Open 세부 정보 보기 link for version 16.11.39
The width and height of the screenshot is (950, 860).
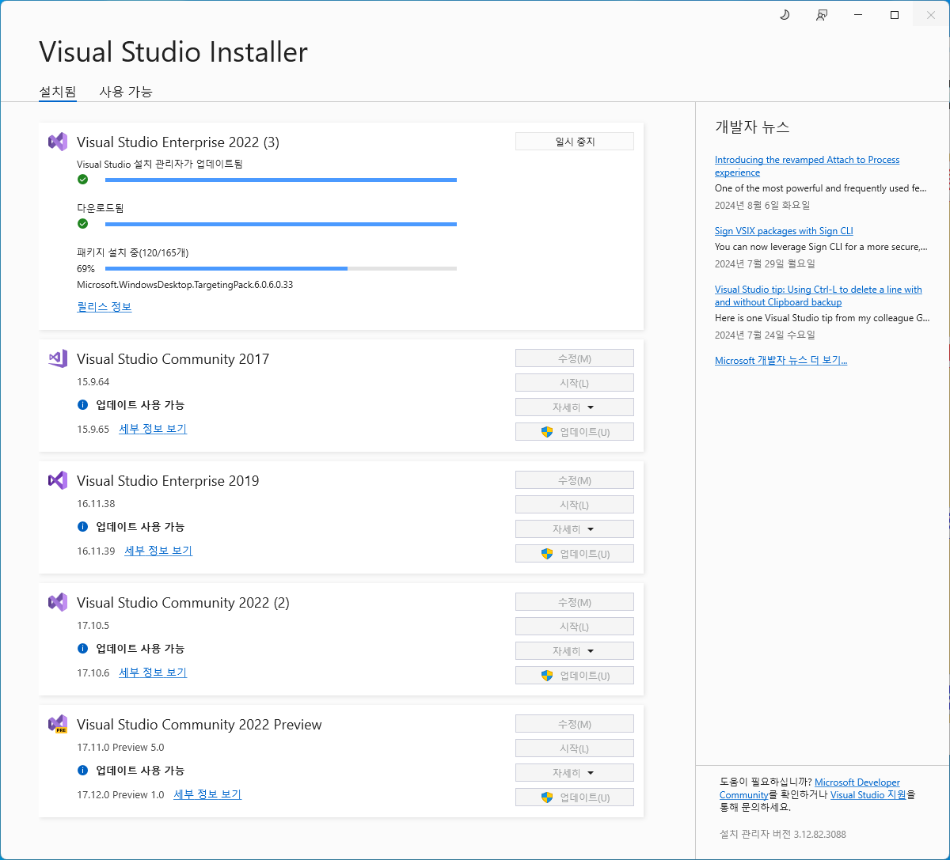click(158, 551)
